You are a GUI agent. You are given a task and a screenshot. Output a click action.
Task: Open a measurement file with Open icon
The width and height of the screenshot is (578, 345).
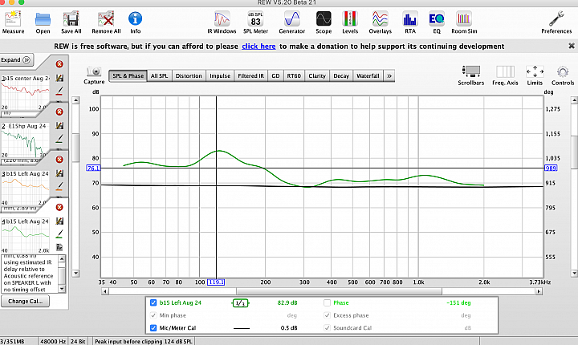[x=43, y=22]
